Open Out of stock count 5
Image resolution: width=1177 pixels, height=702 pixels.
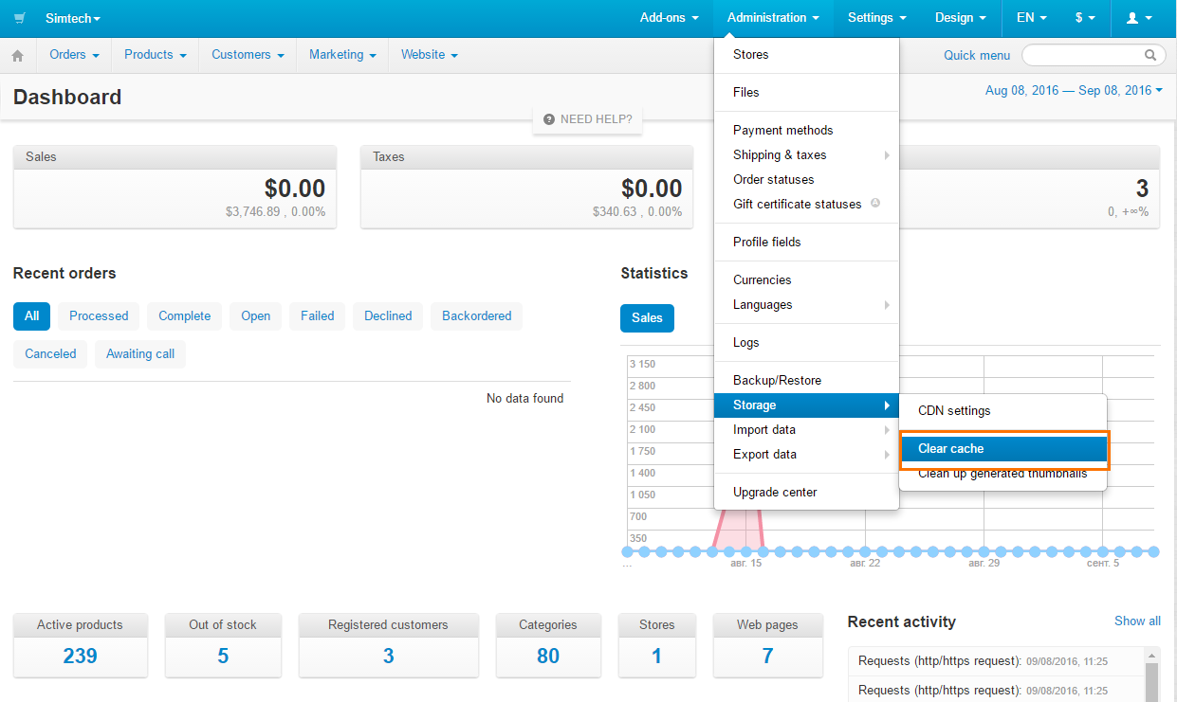223,656
